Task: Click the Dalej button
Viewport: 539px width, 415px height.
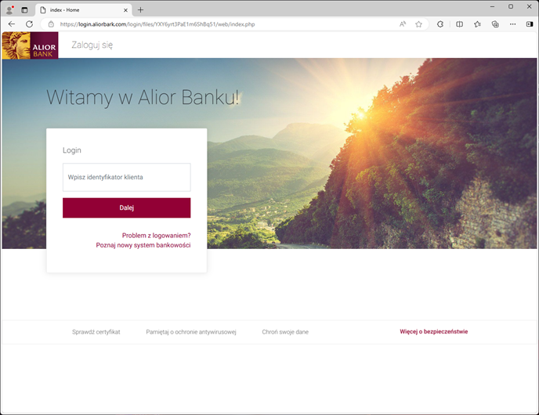Action: pyautogui.click(x=126, y=207)
